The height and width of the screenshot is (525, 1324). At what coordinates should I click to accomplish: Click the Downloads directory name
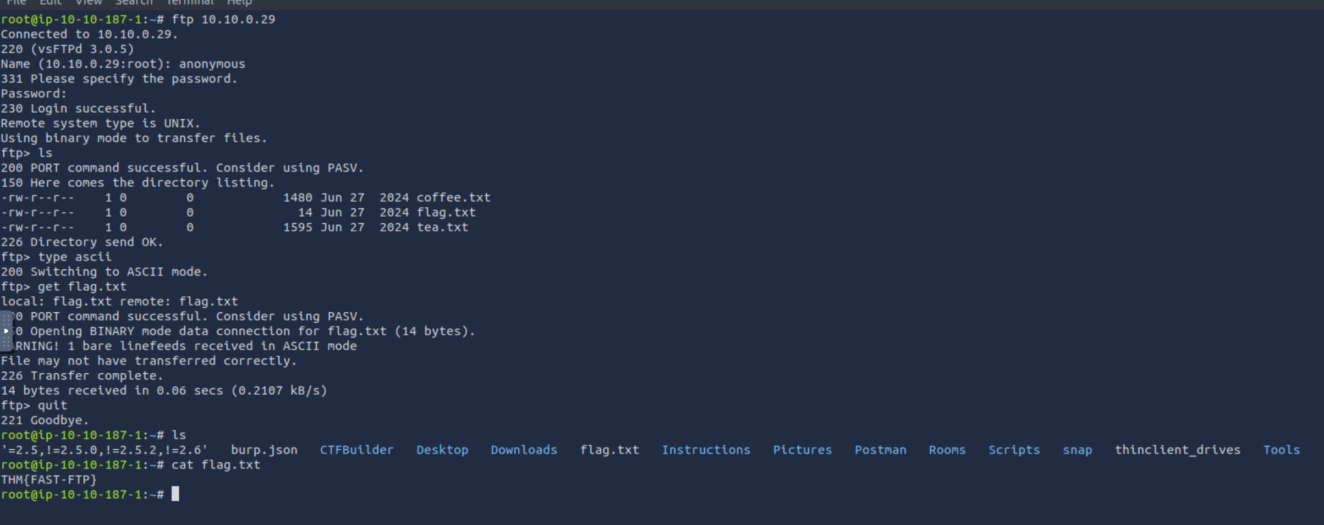[x=524, y=450]
